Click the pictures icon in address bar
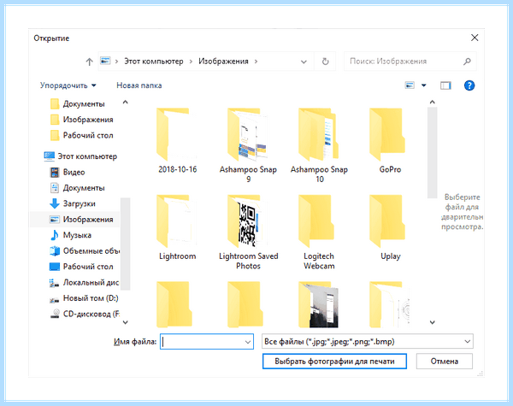The width and height of the screenshot is (513, 406). [x=105, y=61]
